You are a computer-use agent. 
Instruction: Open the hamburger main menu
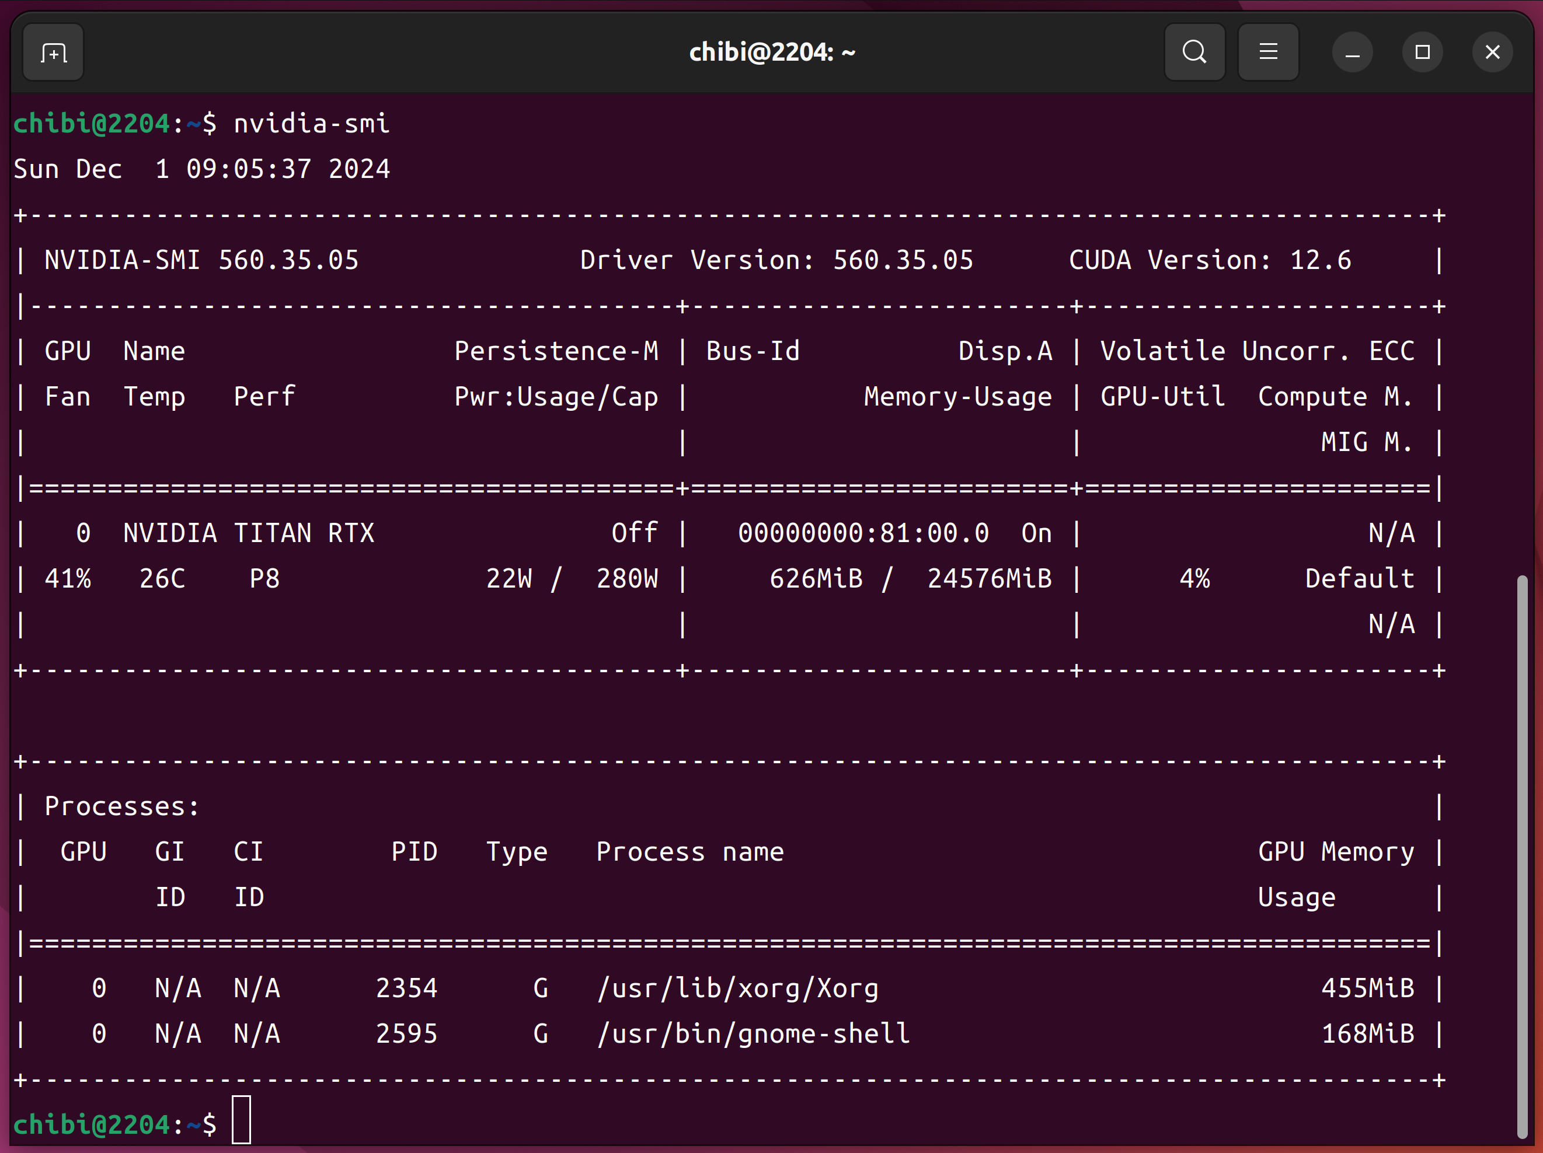point(1267,53)
